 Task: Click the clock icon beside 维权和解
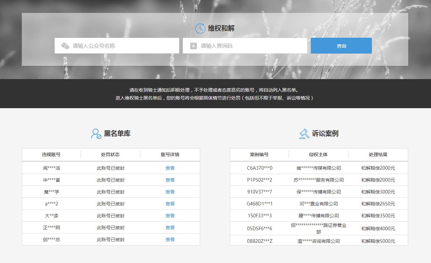pos(200,28)
